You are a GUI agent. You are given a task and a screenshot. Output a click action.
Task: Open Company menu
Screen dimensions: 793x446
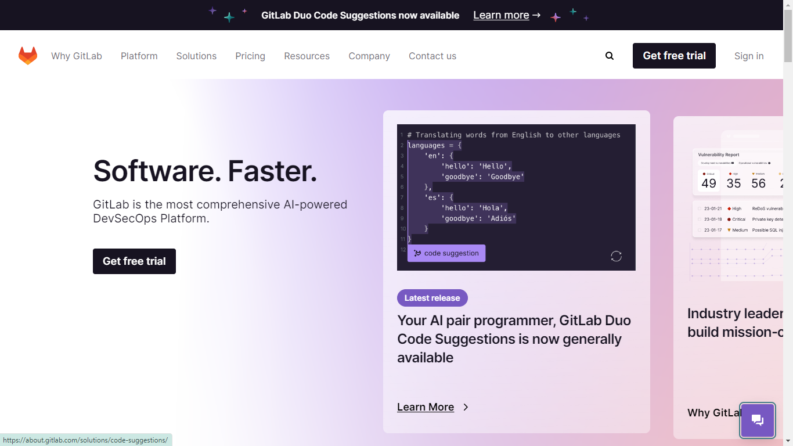pos(369,56)
